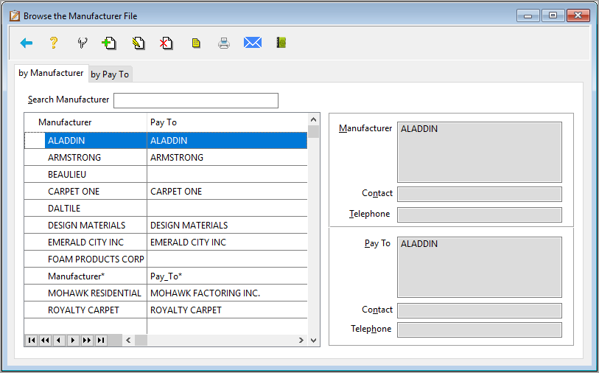The width and height of the screenshot is (599, 373).
Task: Click the Pay To Contact field
Action: click(480, 310)
